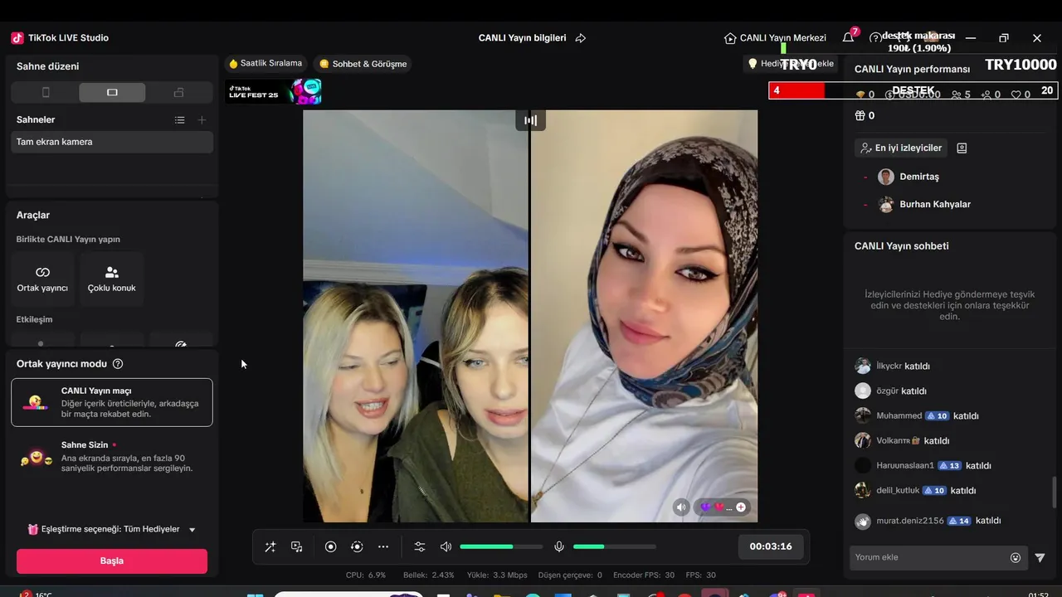
Task: Open Sohbet & Görüşme chip
Action: point(363,64)
